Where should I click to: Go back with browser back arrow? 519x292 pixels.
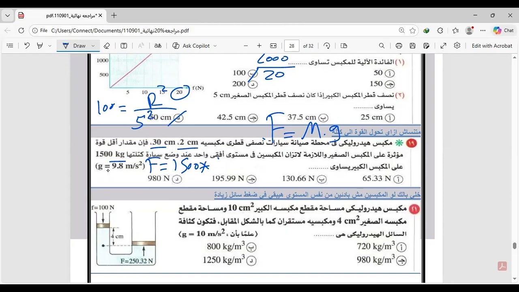click(7, 30)
